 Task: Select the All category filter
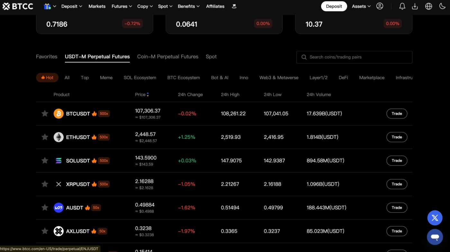click(x=67, y=77)
